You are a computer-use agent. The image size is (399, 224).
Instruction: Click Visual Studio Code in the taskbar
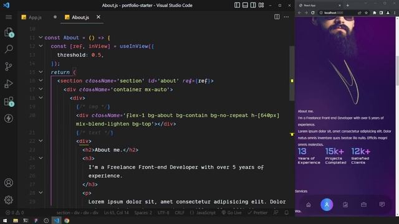[57, 221]
